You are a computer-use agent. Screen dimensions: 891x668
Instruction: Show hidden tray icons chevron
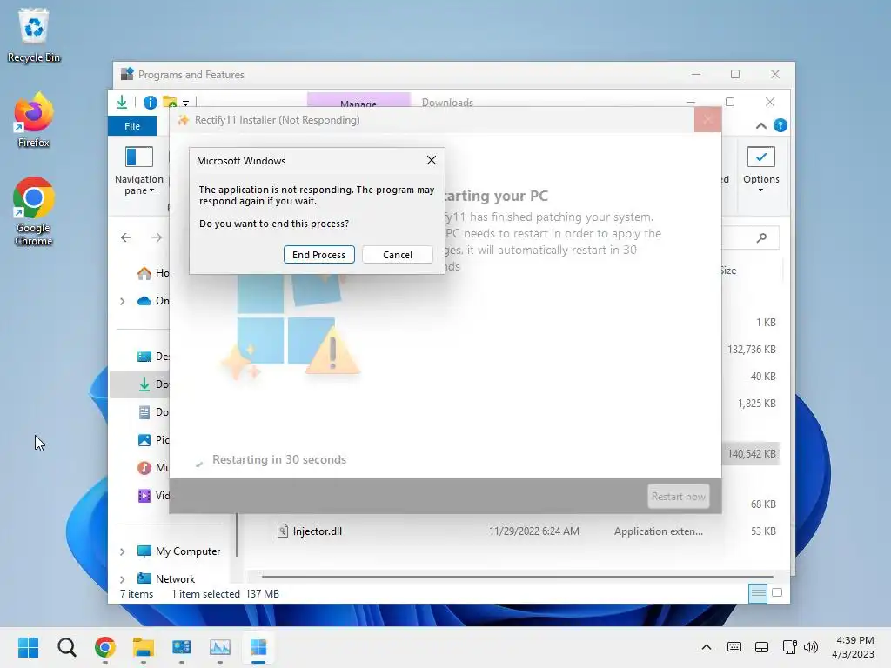707,647
